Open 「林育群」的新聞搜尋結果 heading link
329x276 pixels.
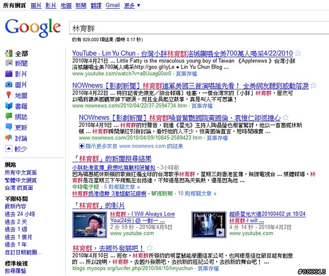click(112, 159)
